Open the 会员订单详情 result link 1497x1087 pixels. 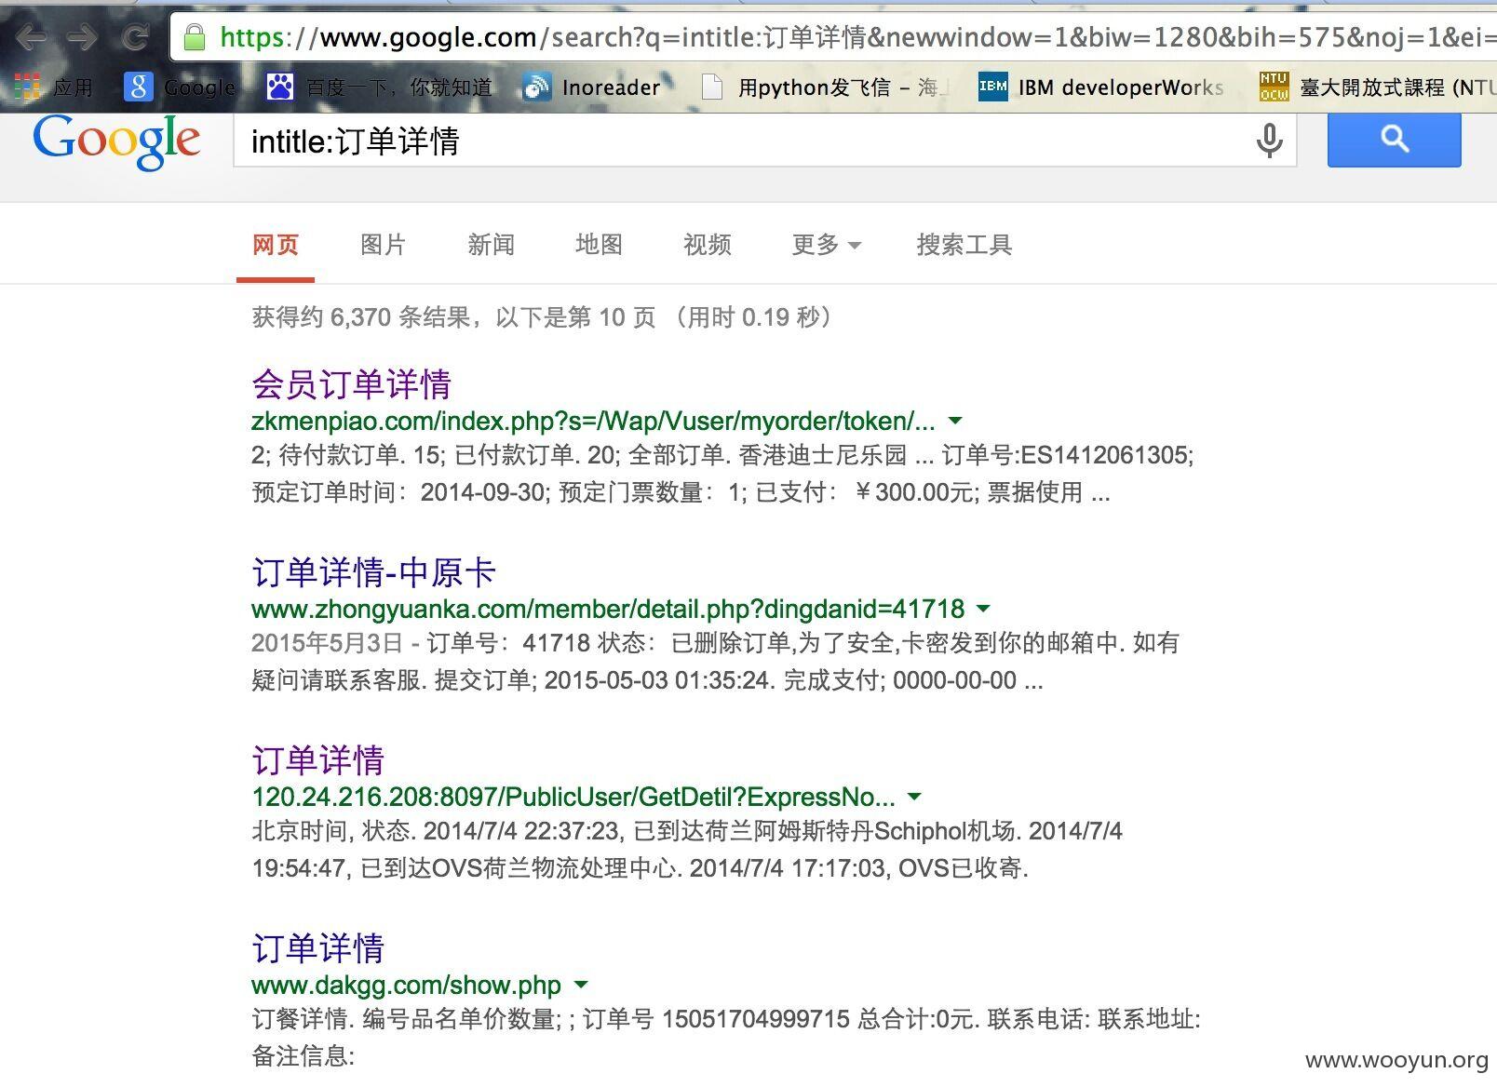tap(351, 384)
